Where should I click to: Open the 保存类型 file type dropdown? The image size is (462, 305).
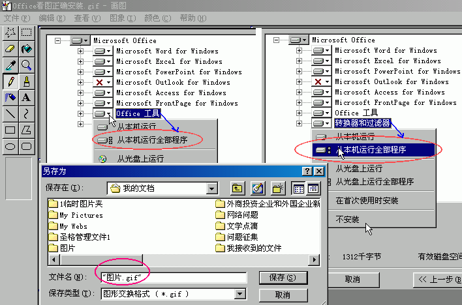(x=240, y=294)
